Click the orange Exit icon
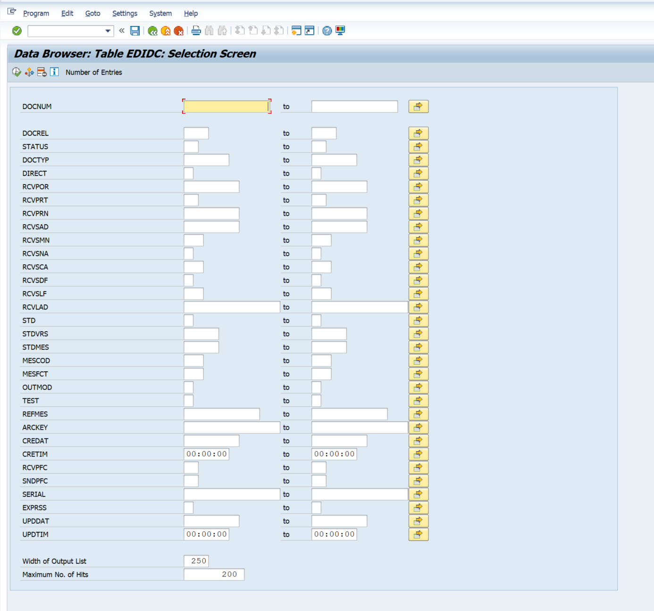Viewport: 654px width, 611px height. click(166, 31)
